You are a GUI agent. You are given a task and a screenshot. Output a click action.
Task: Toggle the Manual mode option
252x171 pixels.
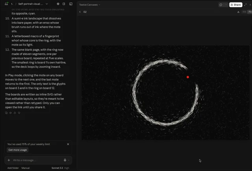(x=26, y=168)
